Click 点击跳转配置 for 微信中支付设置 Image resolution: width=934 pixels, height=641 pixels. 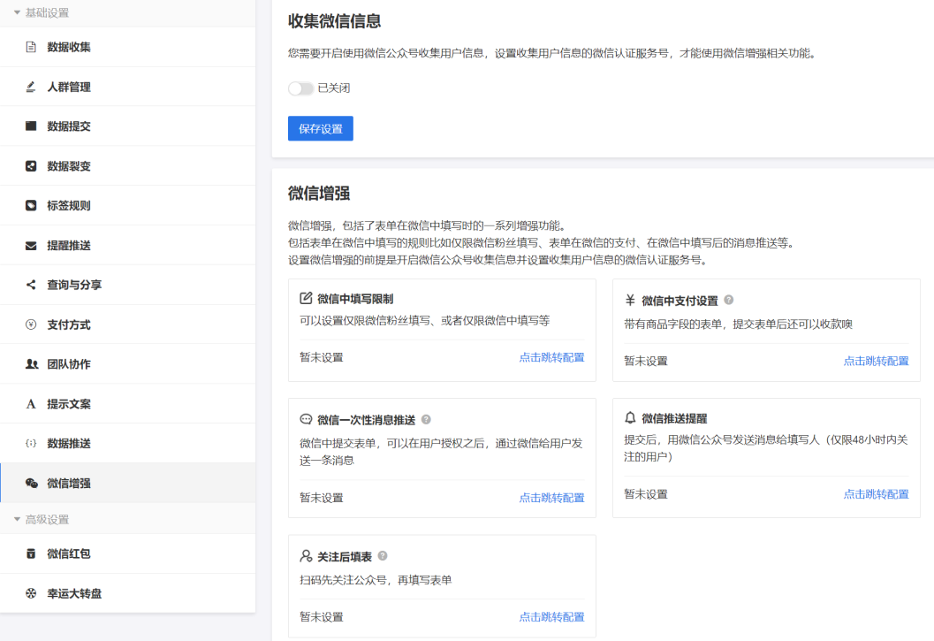[x=877, y=361]
